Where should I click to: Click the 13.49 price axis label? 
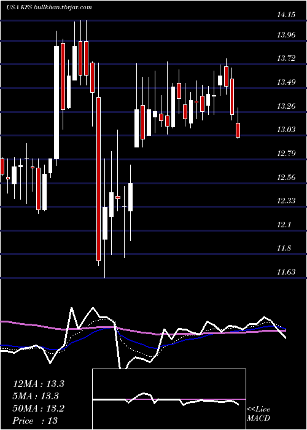(287, 82)
